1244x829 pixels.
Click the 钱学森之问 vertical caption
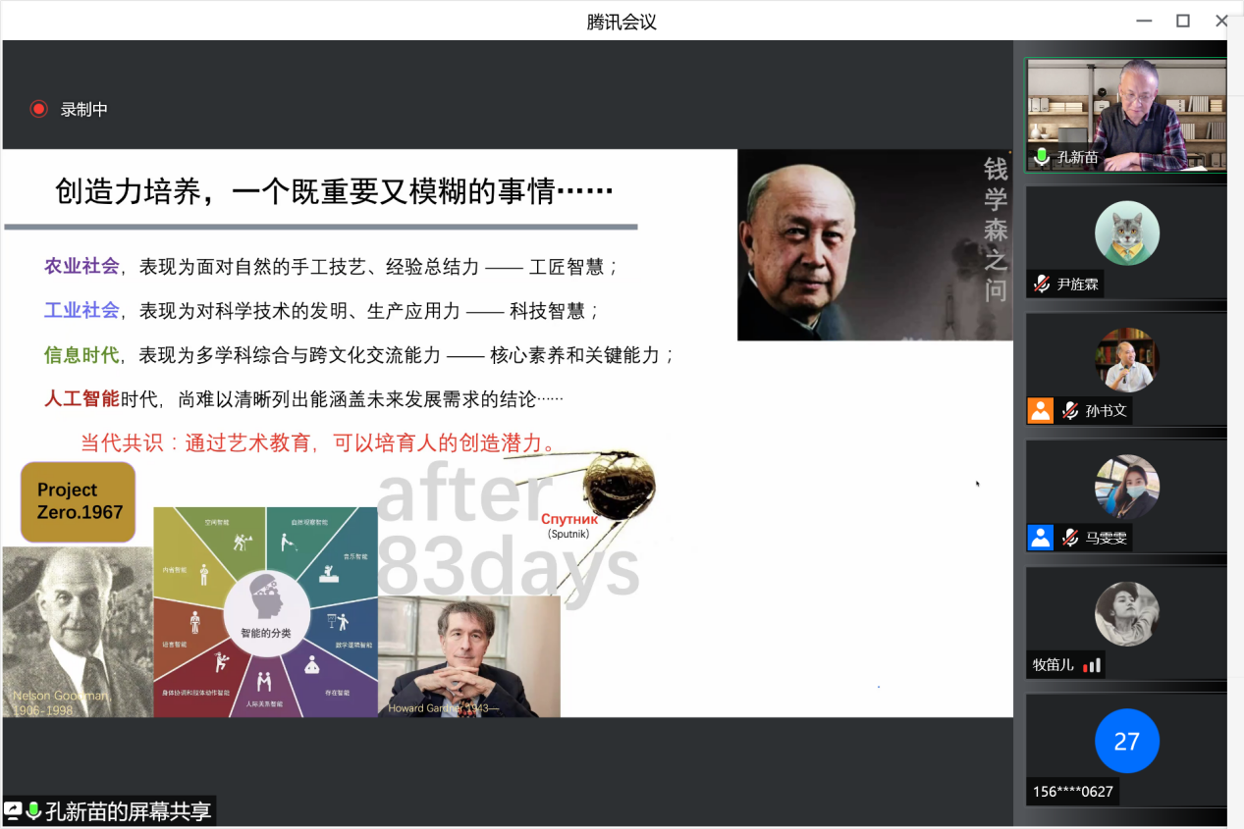tap(996, 230)
